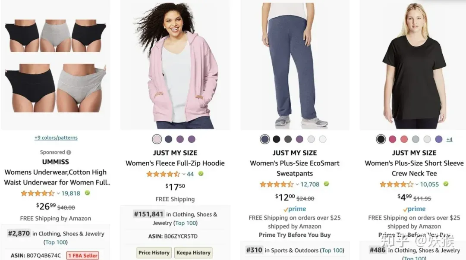Open the pink hoodie product image

pyautogui.click(x=175, y=65)
